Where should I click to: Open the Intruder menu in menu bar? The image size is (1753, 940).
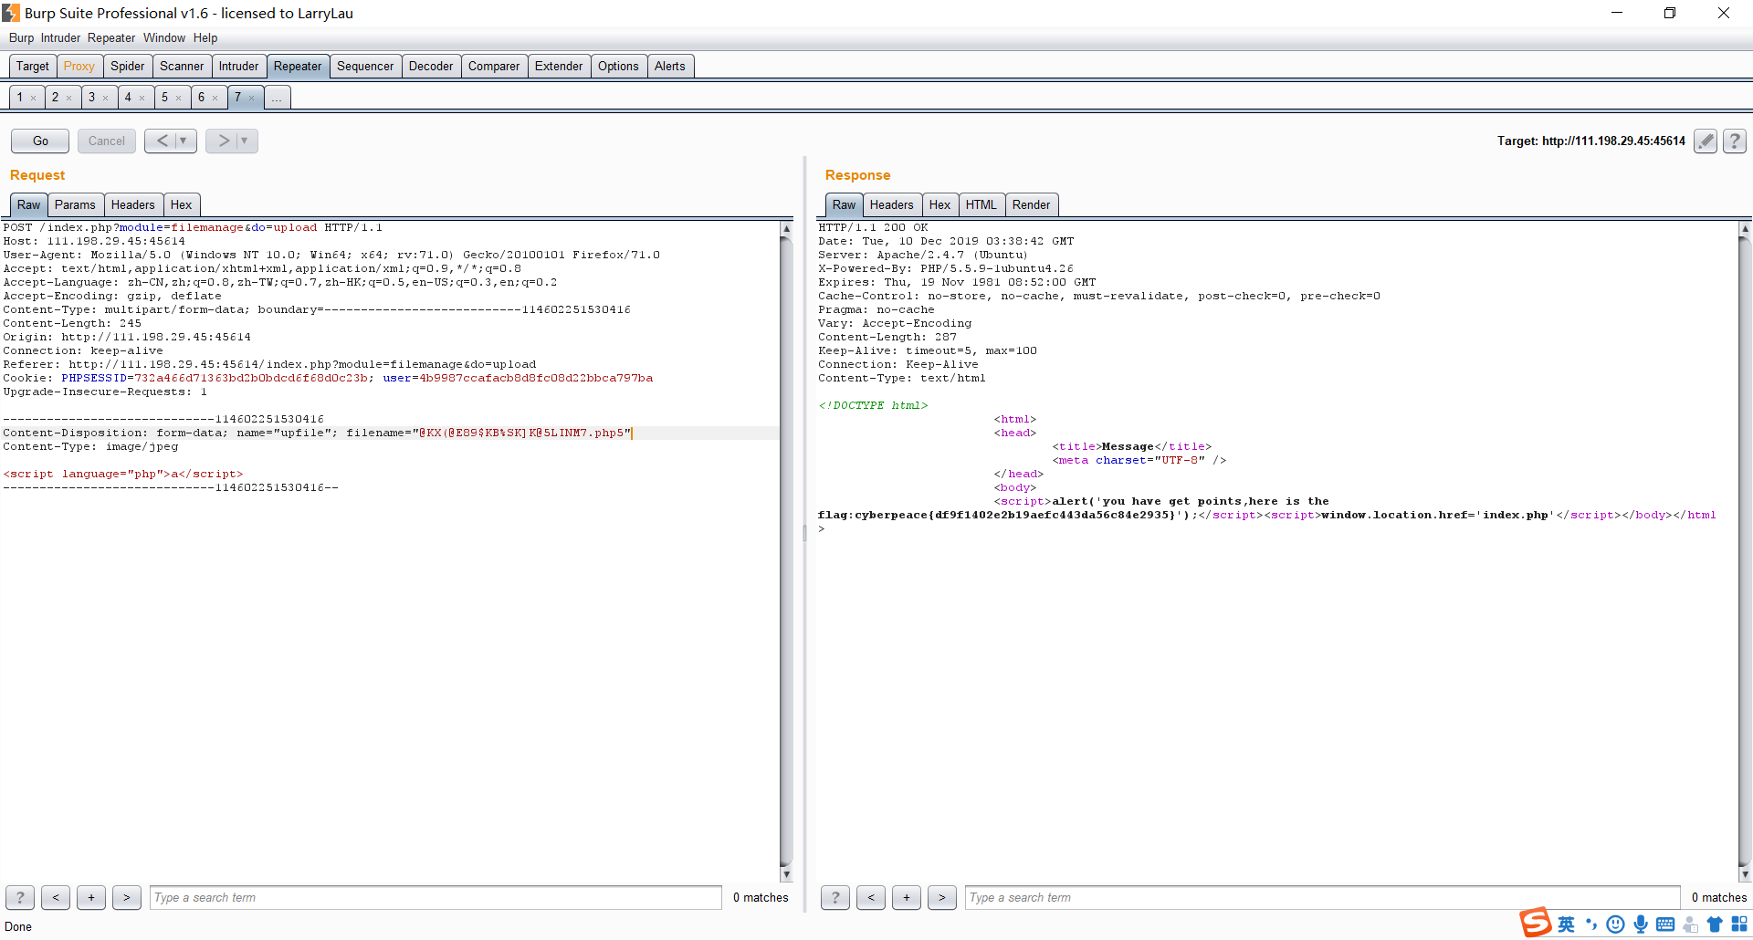(x=60, y=37)
